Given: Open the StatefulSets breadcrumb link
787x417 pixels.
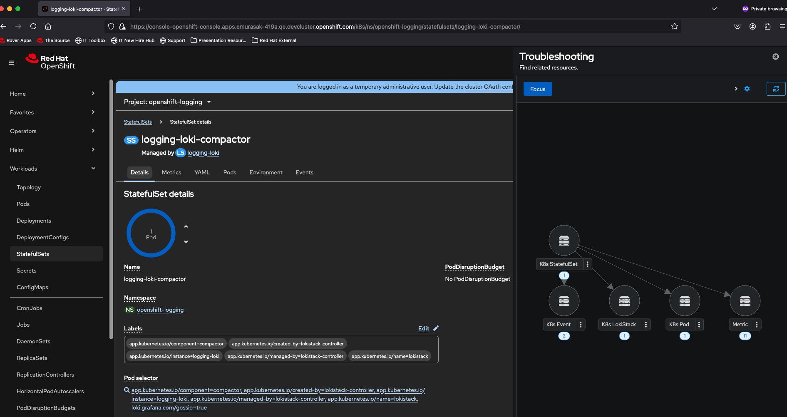Looking at the screenshot, I should click(x=138, y=122).
